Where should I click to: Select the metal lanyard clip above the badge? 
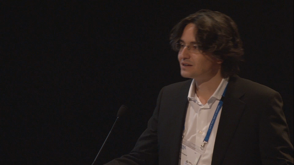pos(204,145)
